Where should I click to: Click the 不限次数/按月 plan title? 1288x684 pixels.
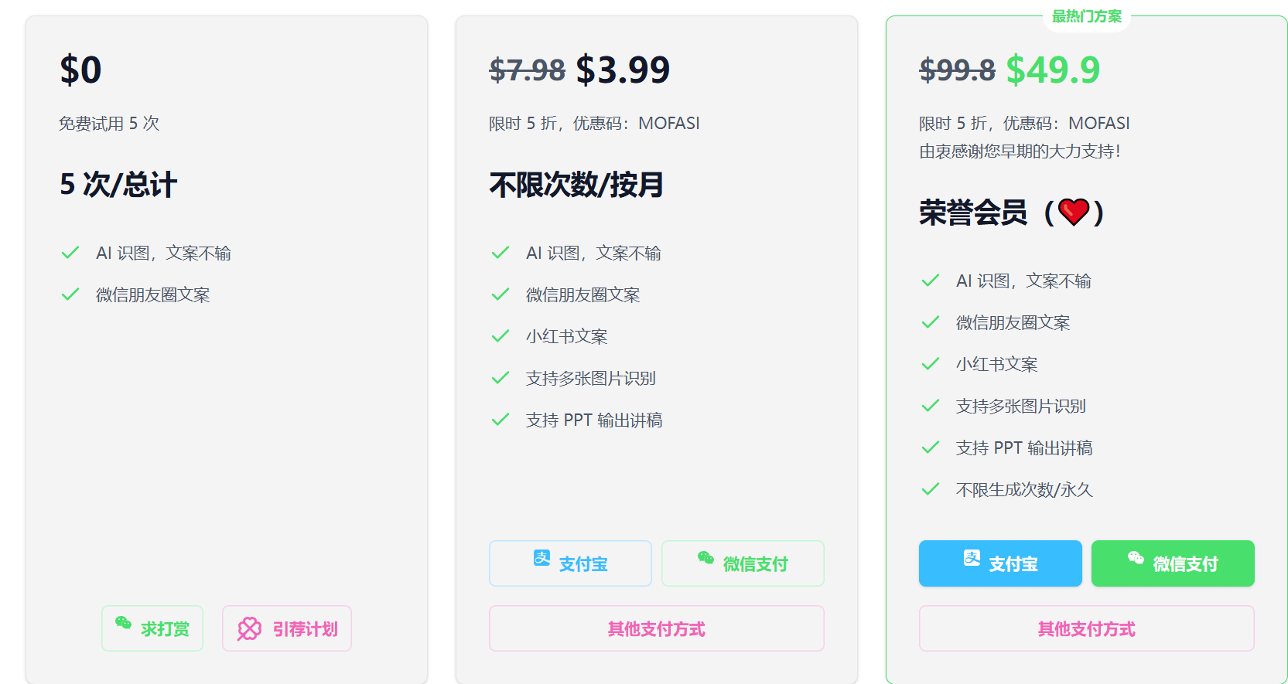pyautogui.click(x=576, y=185)
